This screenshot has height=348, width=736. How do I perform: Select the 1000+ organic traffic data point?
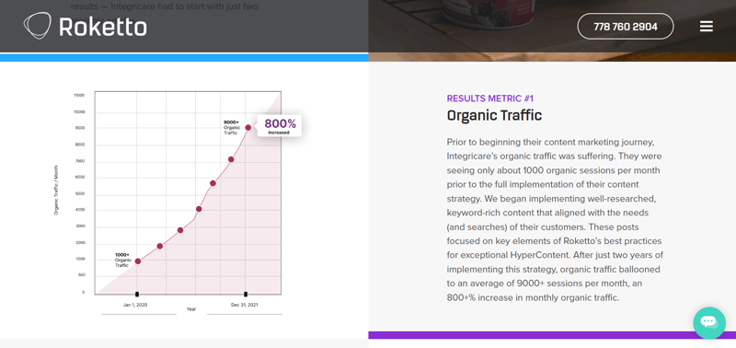tap(138, 261)
